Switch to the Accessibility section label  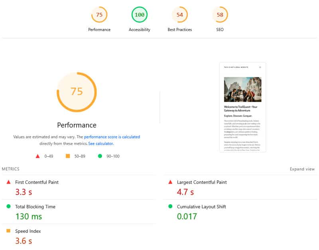[x=139, y=29]
